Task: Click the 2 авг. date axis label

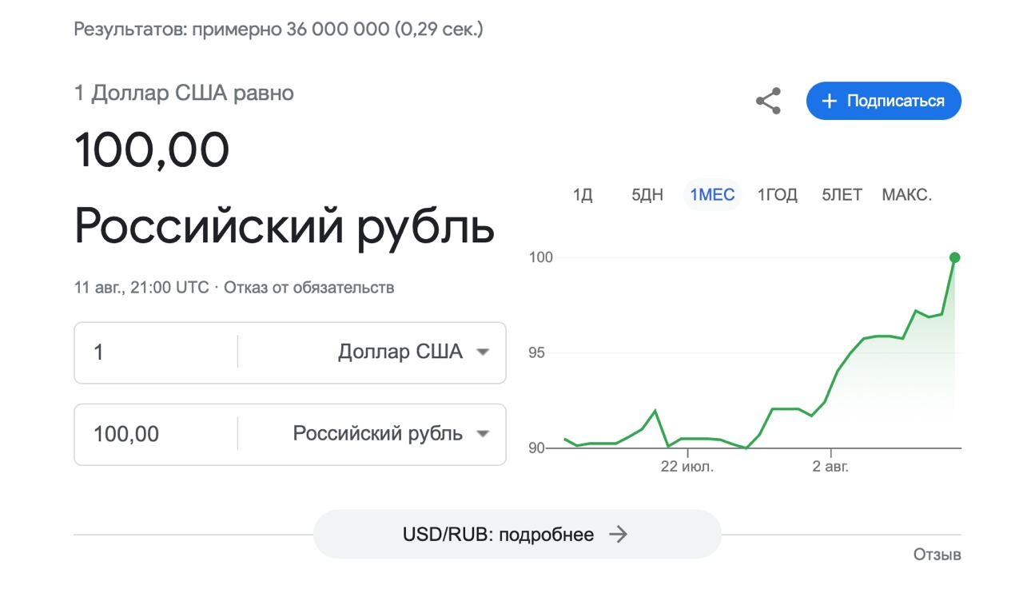Action: click(830, 467)
